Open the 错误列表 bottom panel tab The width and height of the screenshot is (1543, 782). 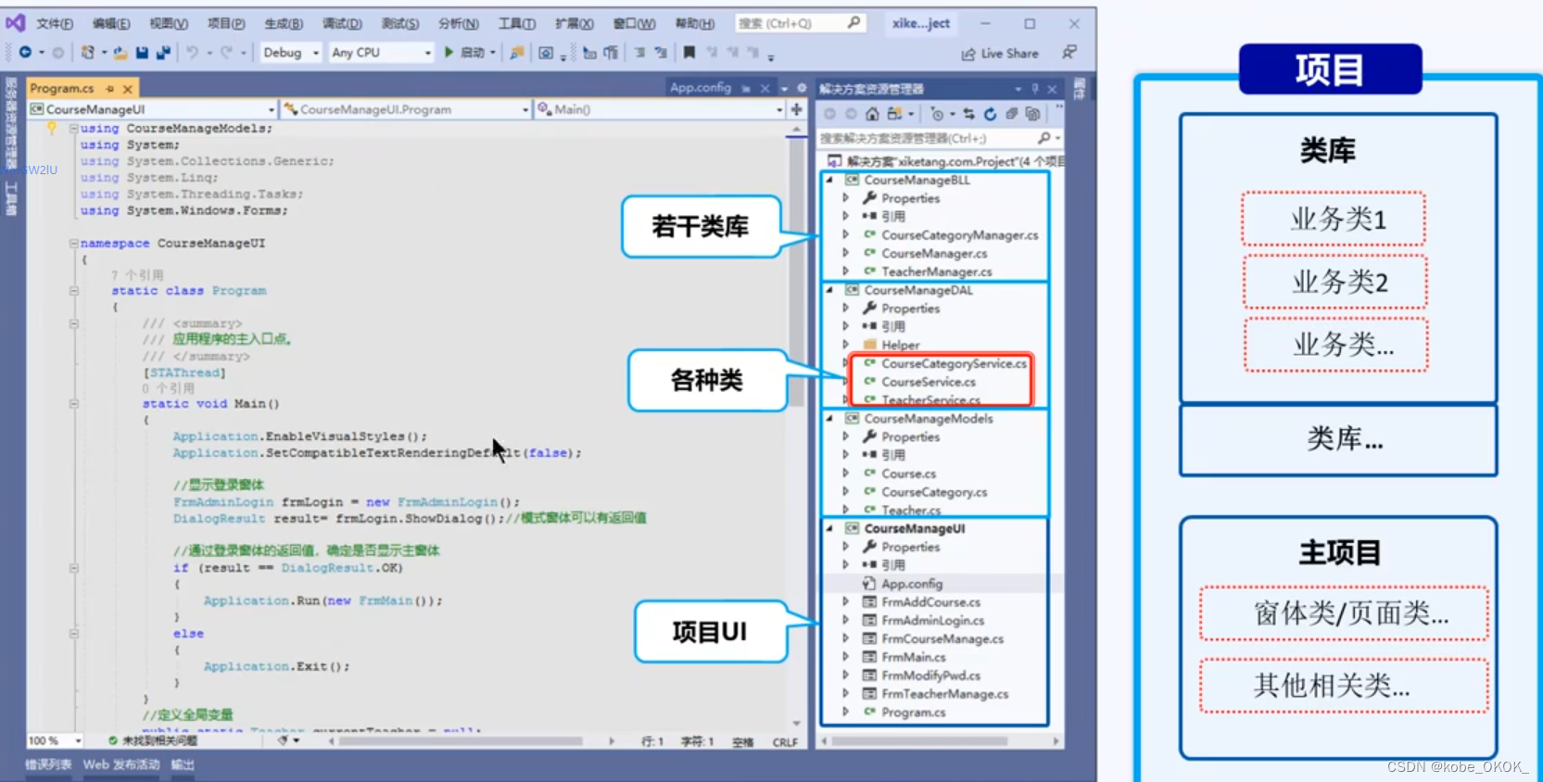pos(48,764)
